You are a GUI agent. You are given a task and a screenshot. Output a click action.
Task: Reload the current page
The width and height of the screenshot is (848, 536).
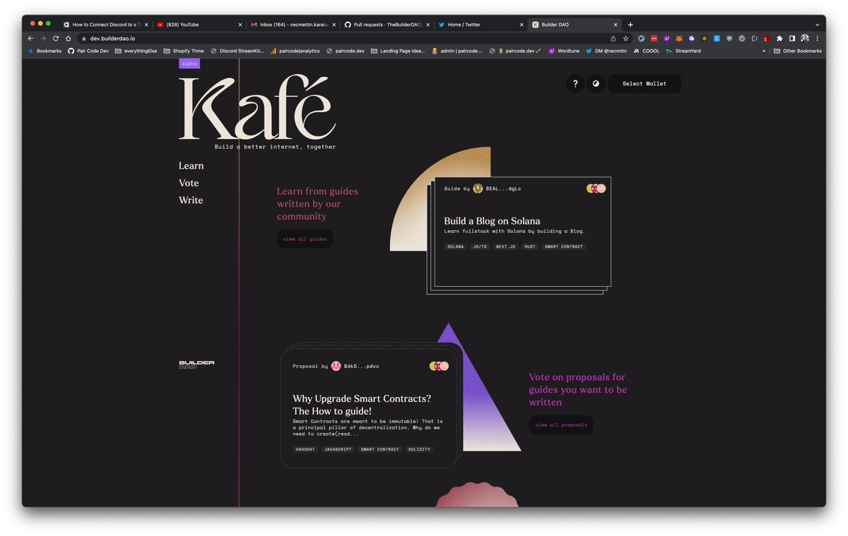click(x=56, y=38)
